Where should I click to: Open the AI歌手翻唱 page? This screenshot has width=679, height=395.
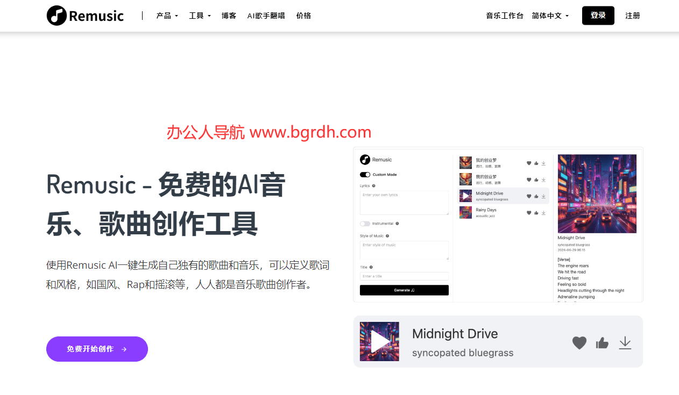(266, 16)
